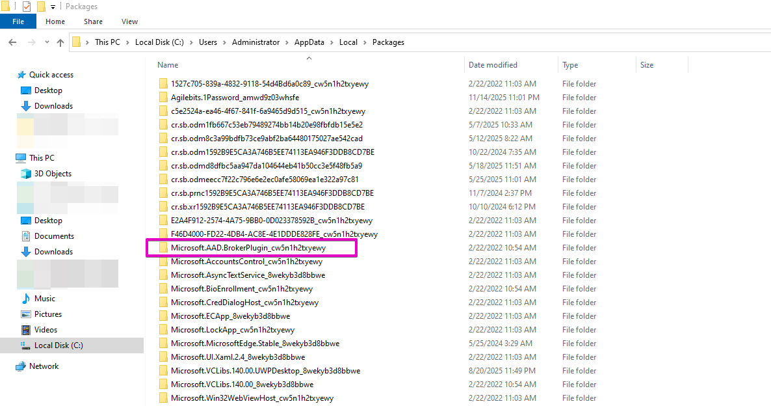Click folder icon of Microsoft.LockApp_cw5n1h2txyewy
This screenshot has width=771, height=406.
tap(163, 330)
